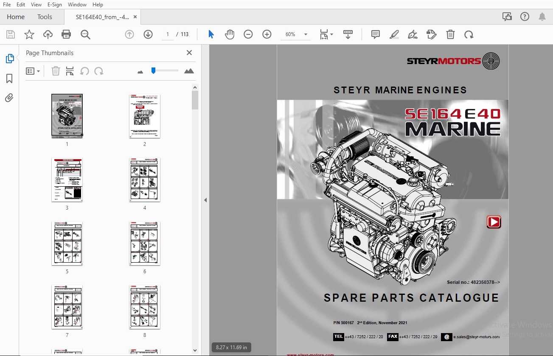Choose the Selection arrow tool

[211, 34]
